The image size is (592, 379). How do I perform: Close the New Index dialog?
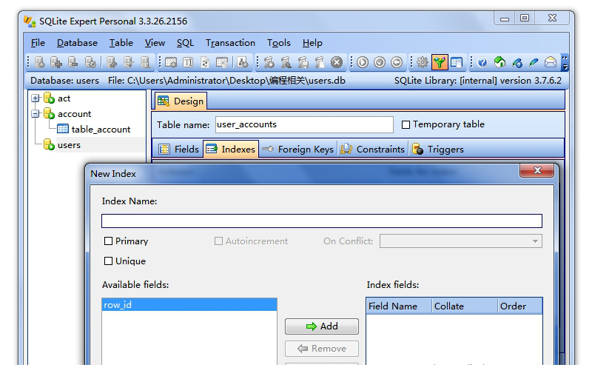(x=537, y=171)
